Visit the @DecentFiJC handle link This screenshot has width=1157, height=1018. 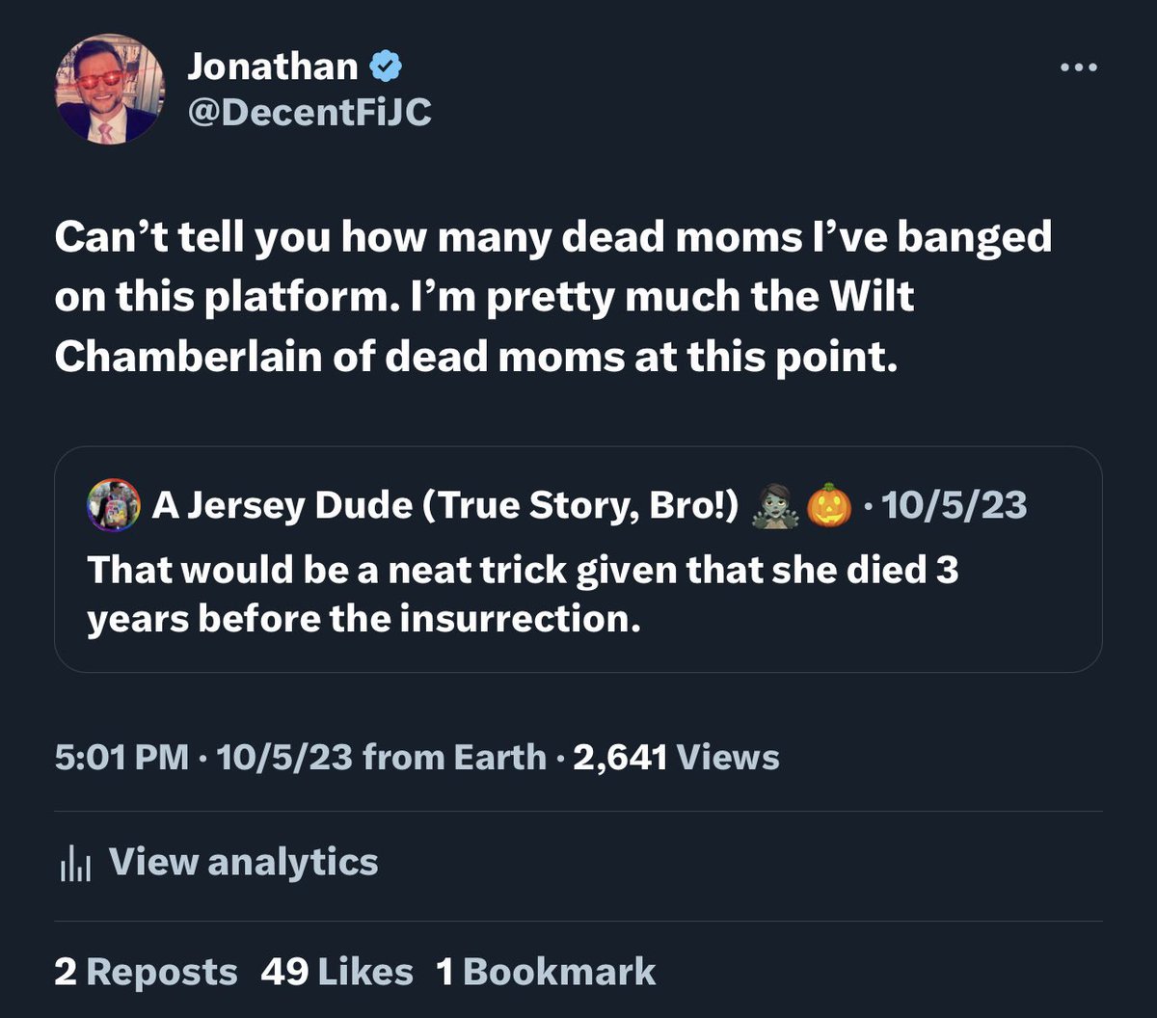coord(309,113)
